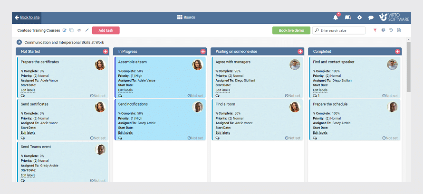Click the collapse arrows icon near board title

click(x=87, y=30)
